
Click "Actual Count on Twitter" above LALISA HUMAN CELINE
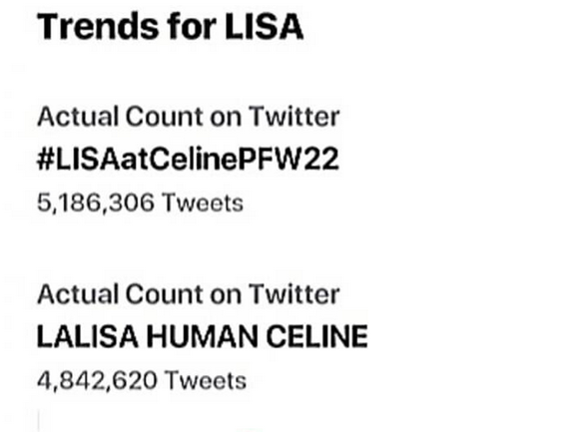[189, 293]
